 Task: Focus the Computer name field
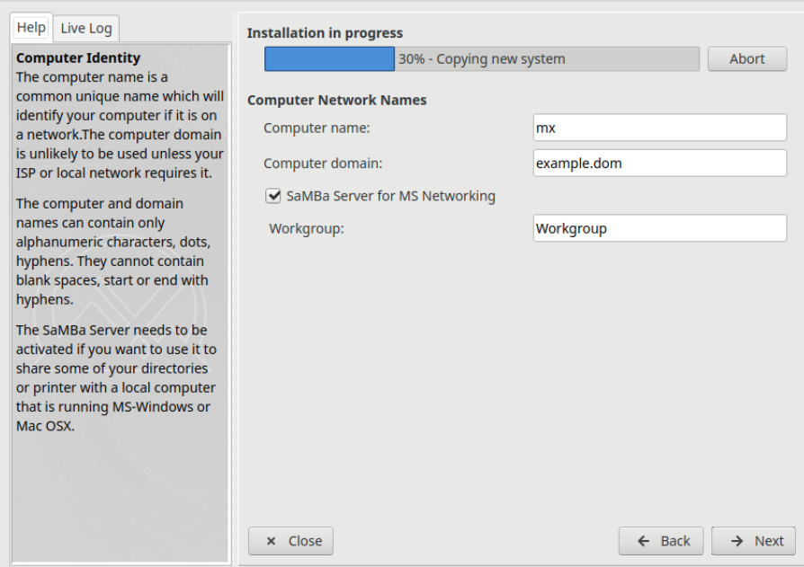(x=659, y=128)
